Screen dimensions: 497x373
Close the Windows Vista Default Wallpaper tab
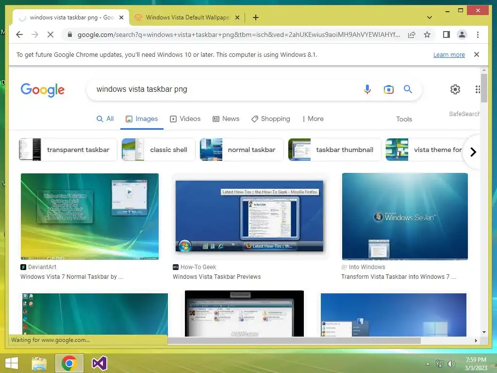[x=237, y=18]
